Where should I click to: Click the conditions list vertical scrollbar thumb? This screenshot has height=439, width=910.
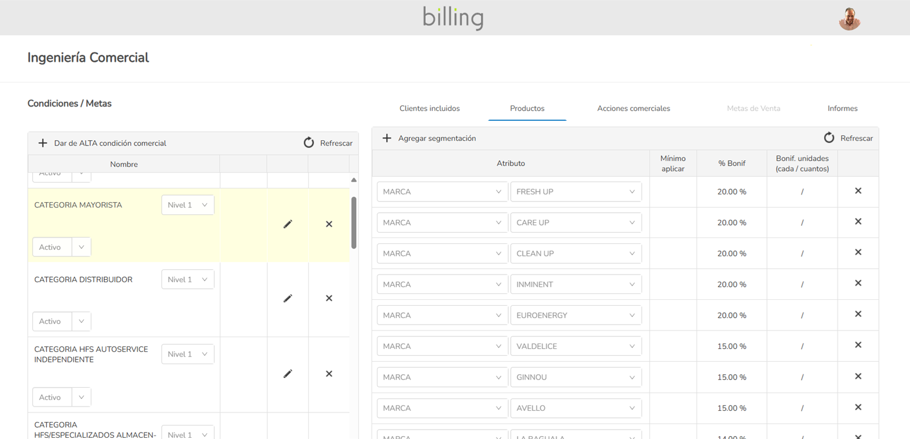pos(353,222)
